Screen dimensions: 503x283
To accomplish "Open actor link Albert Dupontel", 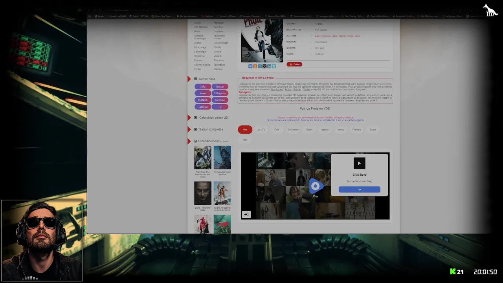I will (x=323, y=36).
